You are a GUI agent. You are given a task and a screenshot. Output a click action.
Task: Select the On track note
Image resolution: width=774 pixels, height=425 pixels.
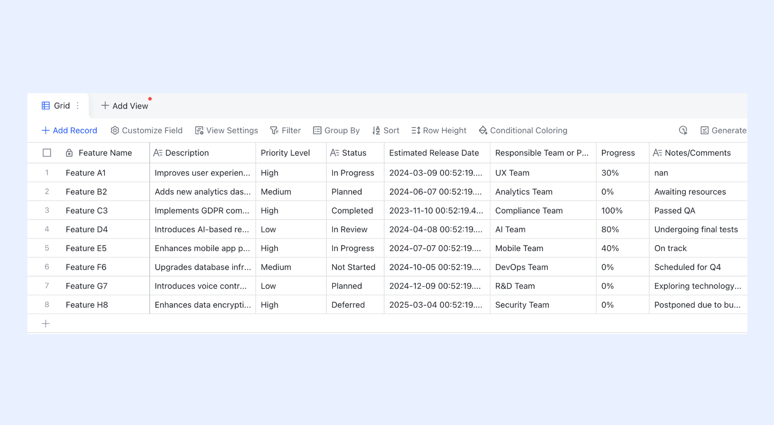click(698, 248)
